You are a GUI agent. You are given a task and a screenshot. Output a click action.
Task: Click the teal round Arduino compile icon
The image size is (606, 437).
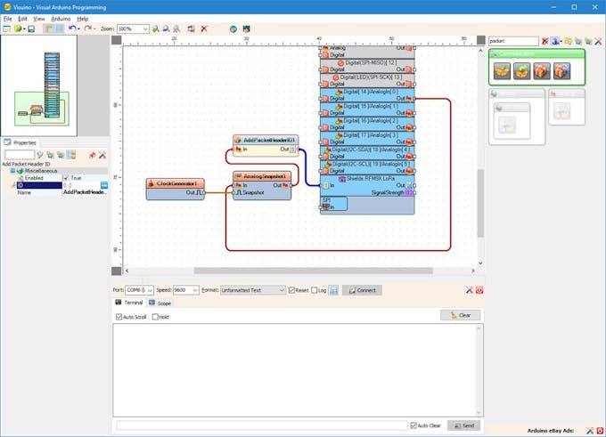233,29
